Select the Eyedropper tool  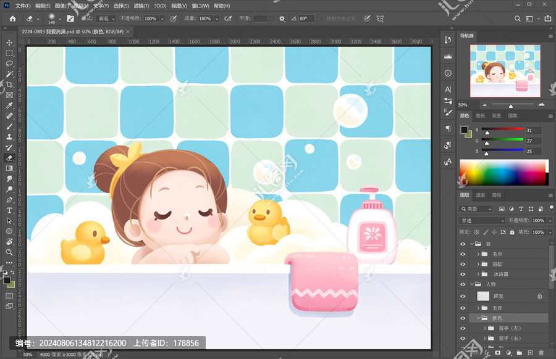coord(9,105)
